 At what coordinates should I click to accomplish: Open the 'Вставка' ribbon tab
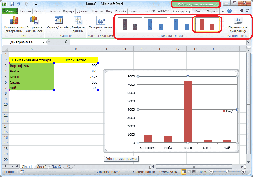click(x=39, y=11)
